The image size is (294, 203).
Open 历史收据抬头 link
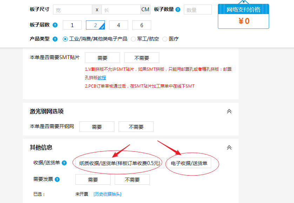pyautogui.click(x=107, y=194)
